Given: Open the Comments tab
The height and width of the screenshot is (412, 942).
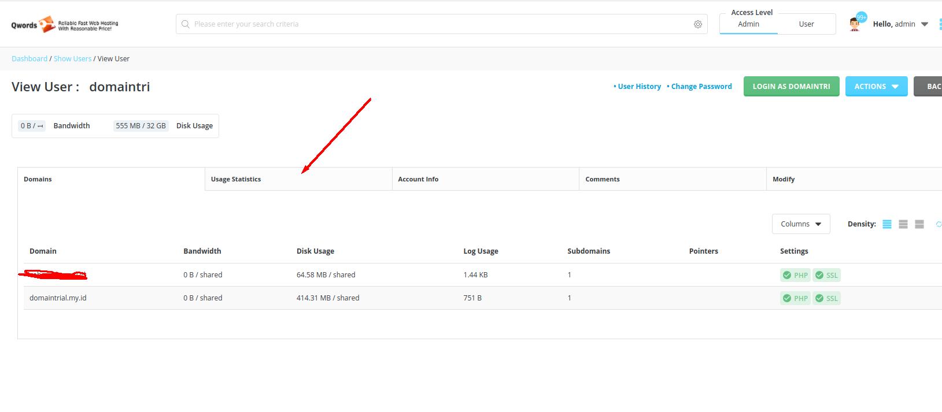Looking at the screenshot, I should (x=673, y=179).
